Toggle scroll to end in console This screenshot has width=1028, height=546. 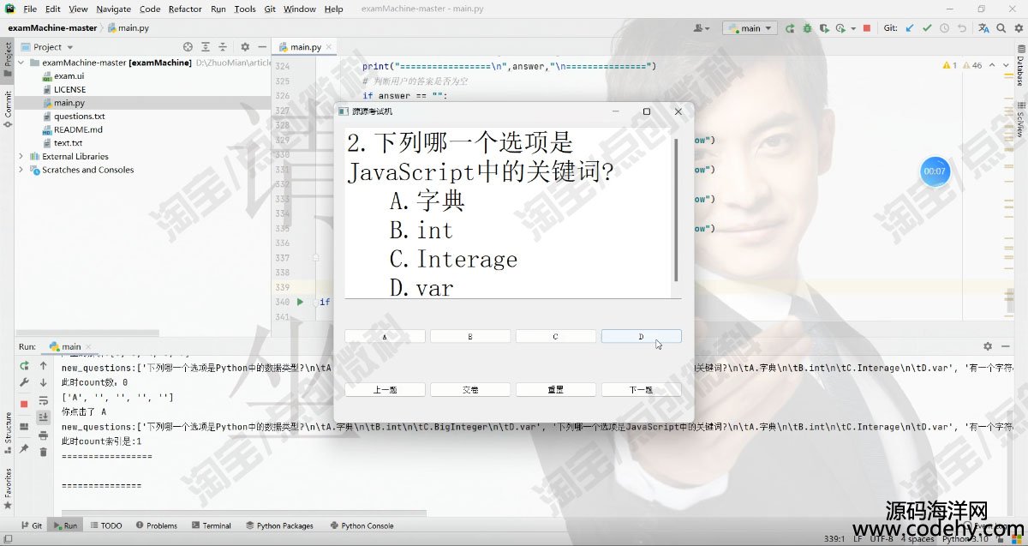click(44, 417)
